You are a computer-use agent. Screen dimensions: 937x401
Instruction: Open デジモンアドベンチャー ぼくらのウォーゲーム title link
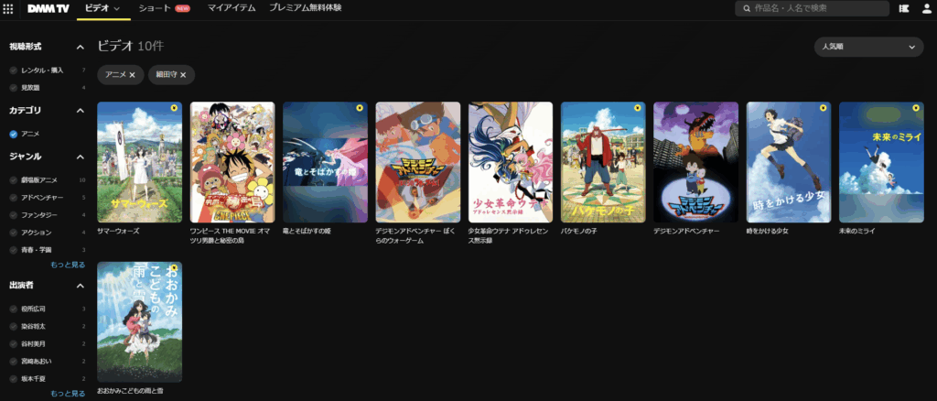(417, 235)
